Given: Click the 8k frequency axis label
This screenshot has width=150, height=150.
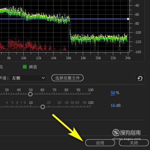Looking at the screenshot, I should pos(9,58).
